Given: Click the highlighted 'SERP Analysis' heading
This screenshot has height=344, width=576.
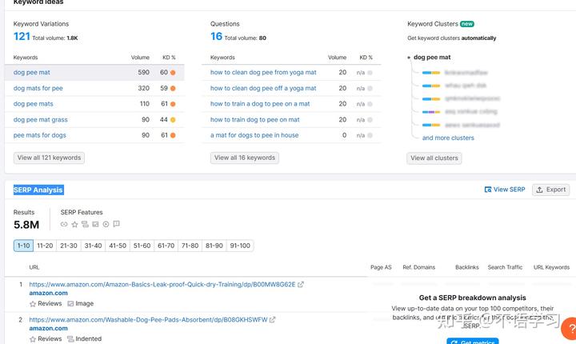Looking at the screenshot, I should click(x=38, y=190).
